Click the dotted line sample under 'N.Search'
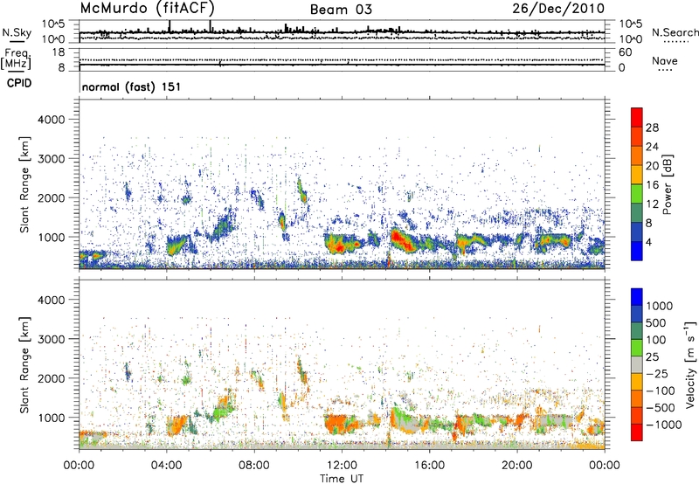Viewport: 699px width, 484px height. point(676,42)
